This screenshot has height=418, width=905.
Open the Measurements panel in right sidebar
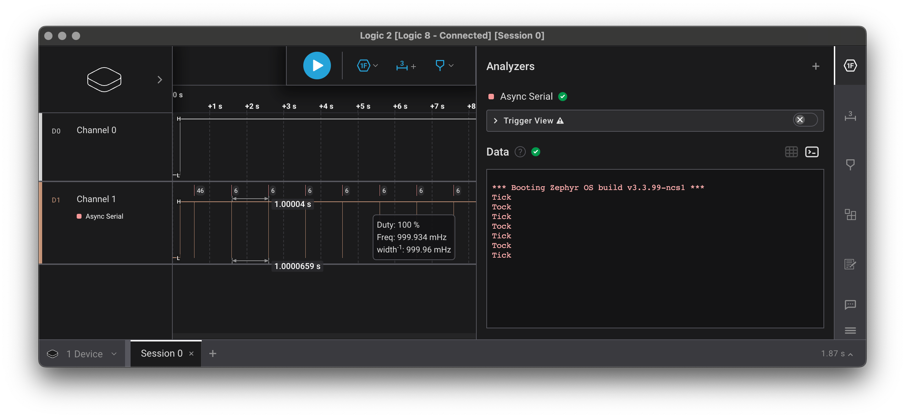(x=850, y=116)
